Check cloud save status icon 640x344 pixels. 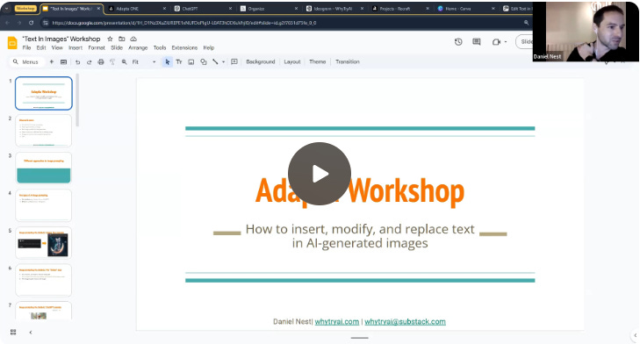pos(133,39)
